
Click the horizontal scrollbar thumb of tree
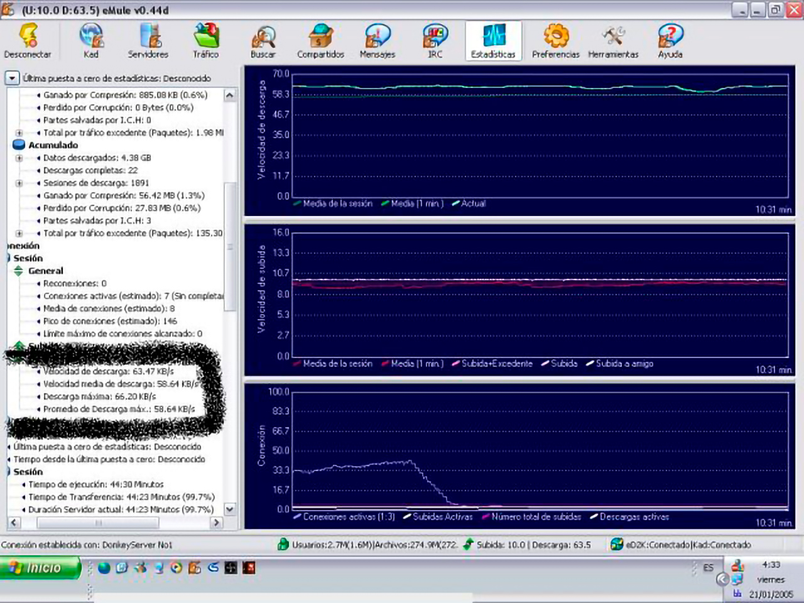[97, 522]
